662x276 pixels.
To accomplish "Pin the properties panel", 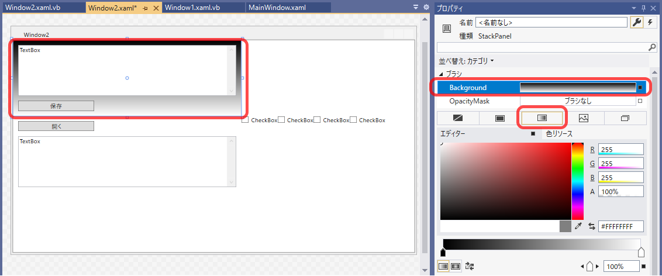I will click(643, 8).
